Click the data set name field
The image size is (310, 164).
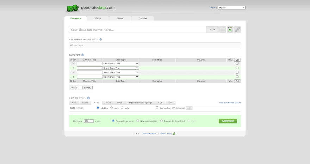(x=138, y=30)
